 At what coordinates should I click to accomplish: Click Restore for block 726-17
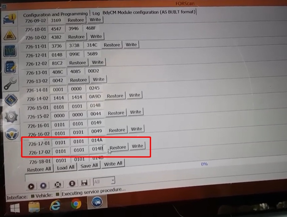[x=118, y=147]
